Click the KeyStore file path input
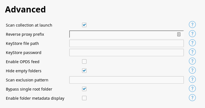 coord(127,43)
